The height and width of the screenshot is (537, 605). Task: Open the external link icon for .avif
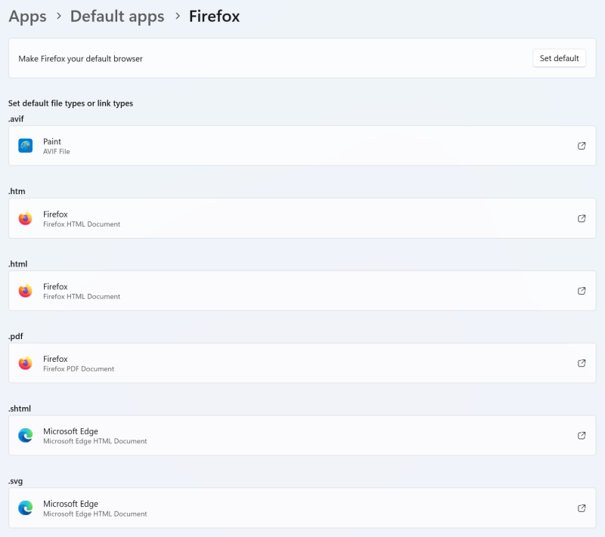click(582, 146)
